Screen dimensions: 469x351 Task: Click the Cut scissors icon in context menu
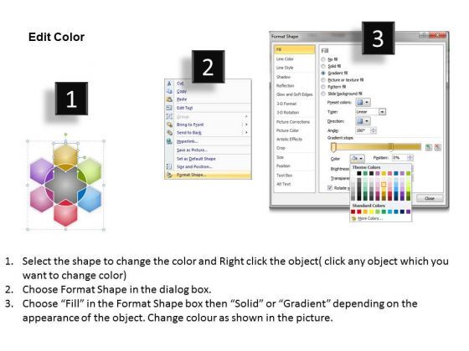[169, 84]
